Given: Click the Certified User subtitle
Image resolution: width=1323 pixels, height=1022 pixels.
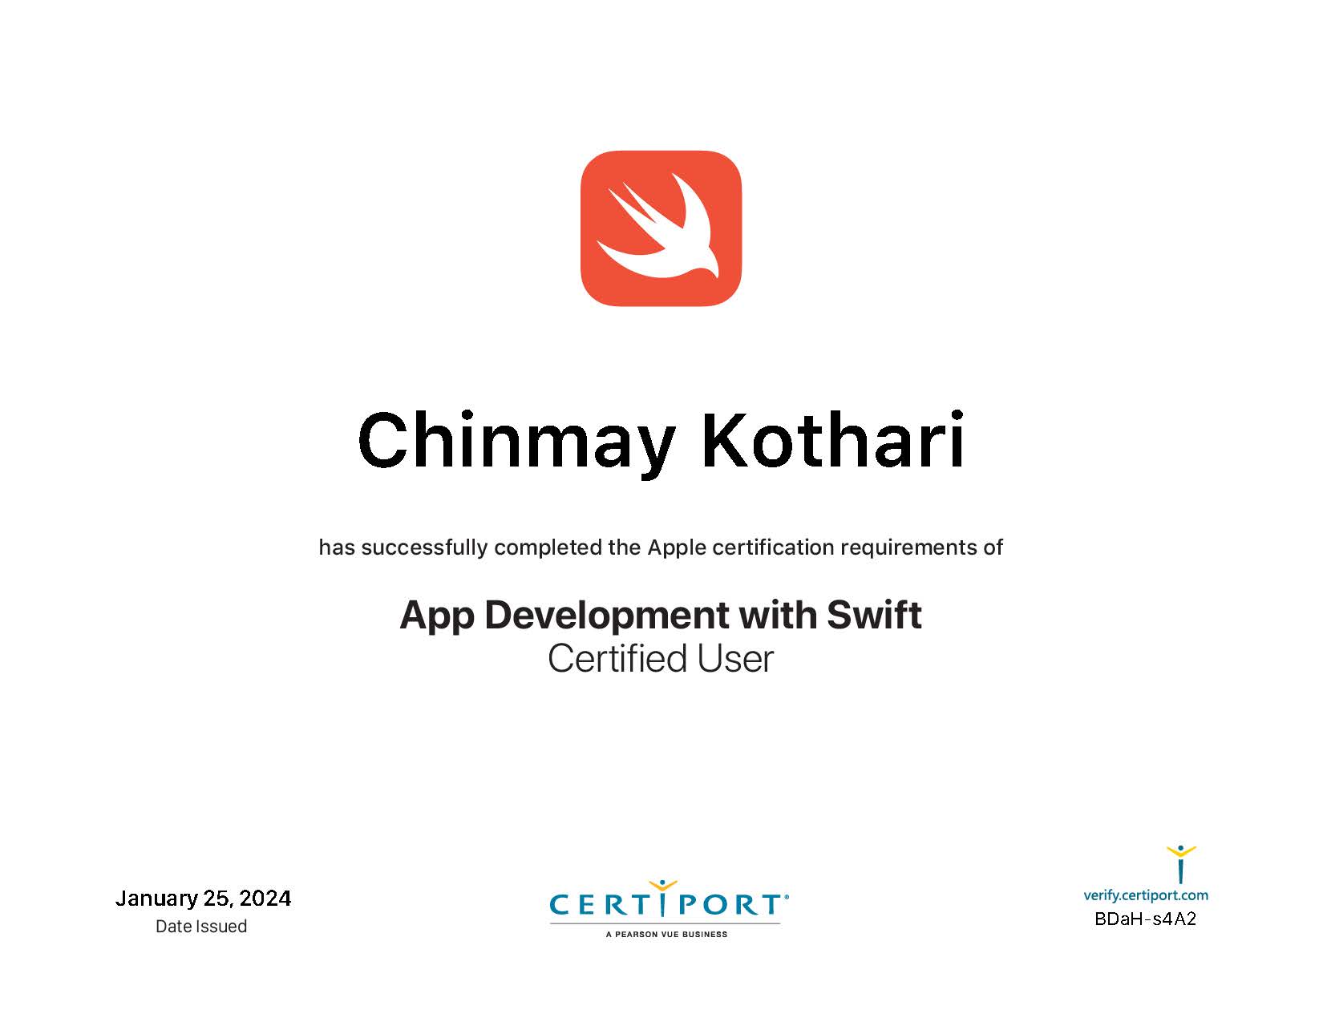Looking at the screenshot, I should pyautogui.click(x=660, y=659).
